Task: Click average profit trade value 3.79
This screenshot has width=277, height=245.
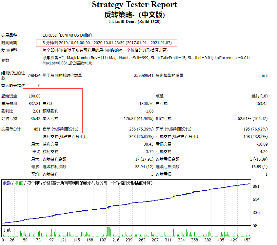Action: (x=149, y=152)
